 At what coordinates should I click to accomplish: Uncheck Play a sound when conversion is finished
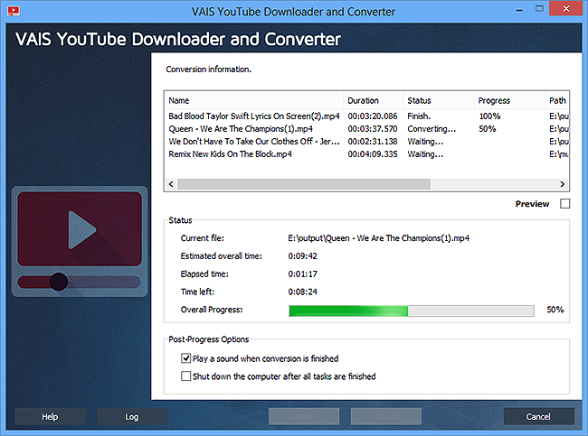tap(186, 358)
